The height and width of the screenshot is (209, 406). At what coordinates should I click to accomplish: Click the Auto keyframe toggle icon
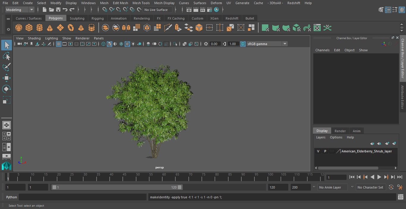pyautogui.click(x=391, y=187)
